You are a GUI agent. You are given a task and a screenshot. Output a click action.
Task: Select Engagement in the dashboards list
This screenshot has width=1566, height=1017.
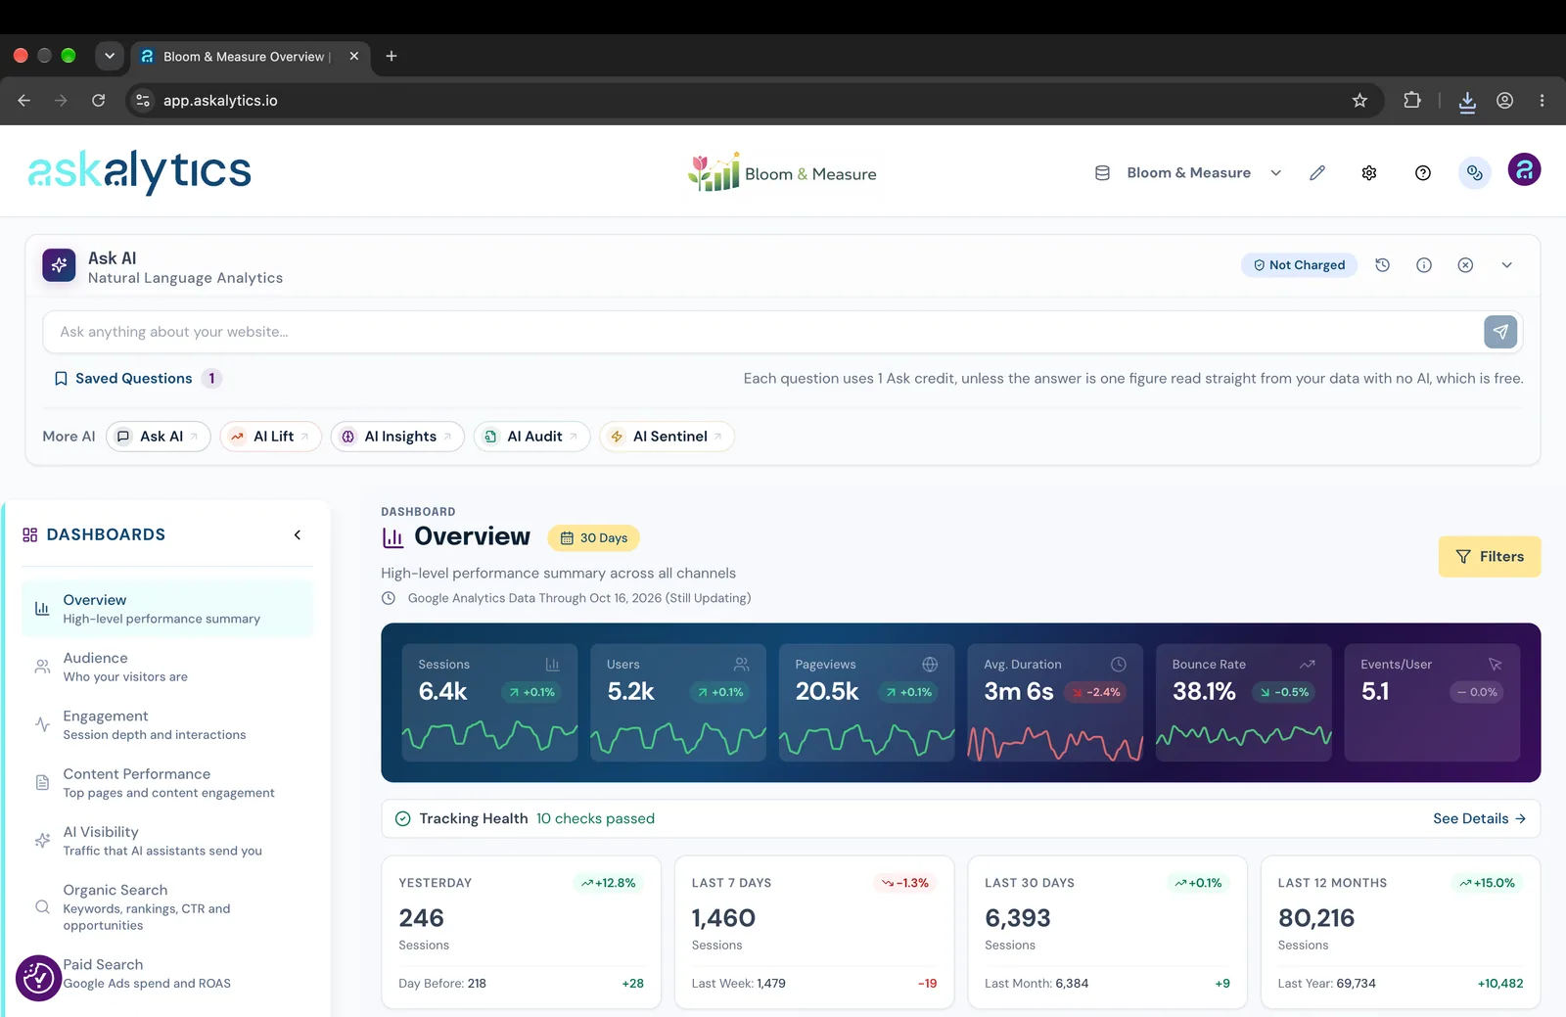pos(167,725)
